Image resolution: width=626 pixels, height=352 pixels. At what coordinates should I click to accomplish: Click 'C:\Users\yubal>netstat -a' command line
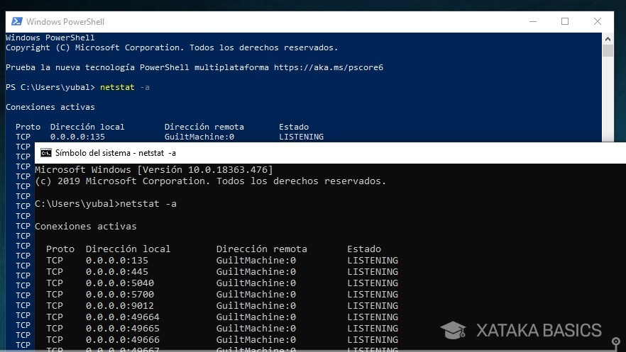(105, 204)
